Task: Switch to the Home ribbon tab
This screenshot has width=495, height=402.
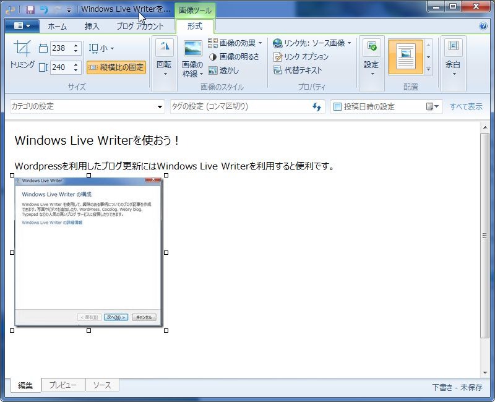Action: click(x=58, y=27)
